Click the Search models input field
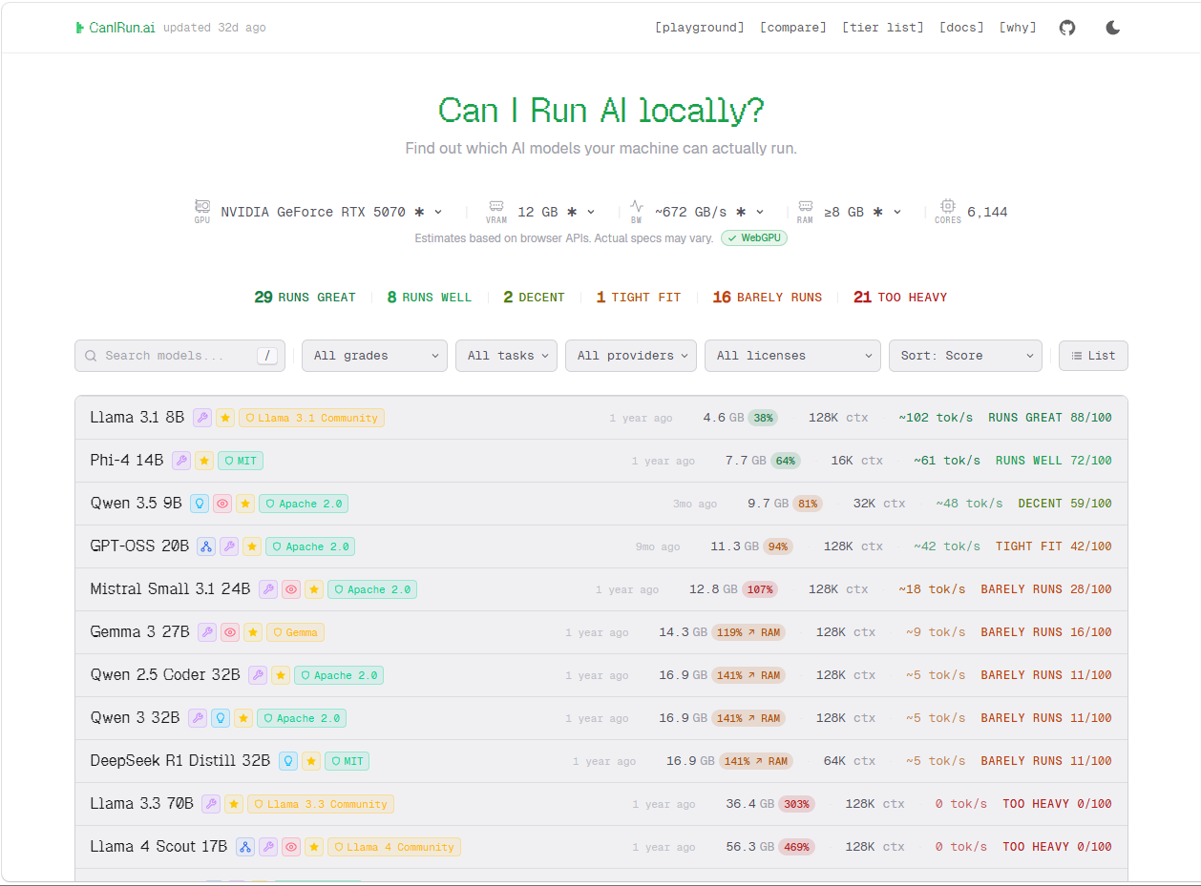1201x886 pixels. (x=180, y=356)
